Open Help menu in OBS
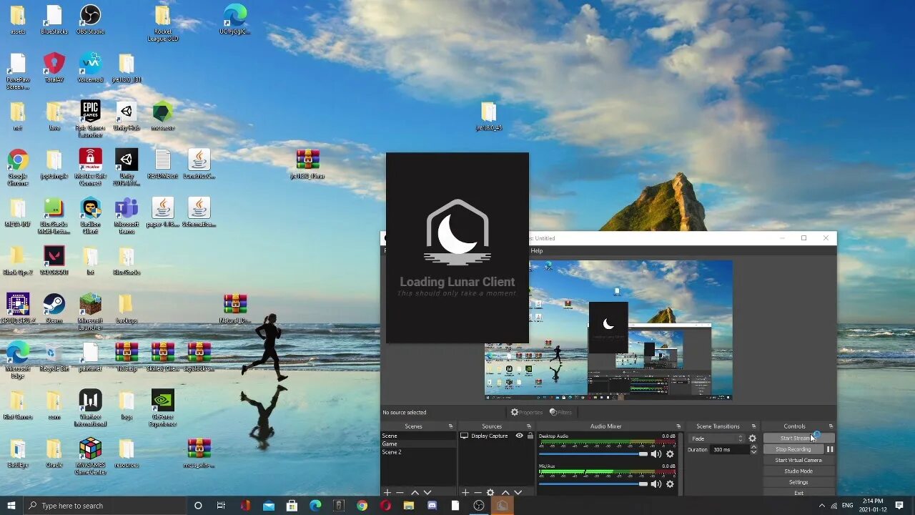The width and height of the screenshot is (915, 515). (537, 251)
